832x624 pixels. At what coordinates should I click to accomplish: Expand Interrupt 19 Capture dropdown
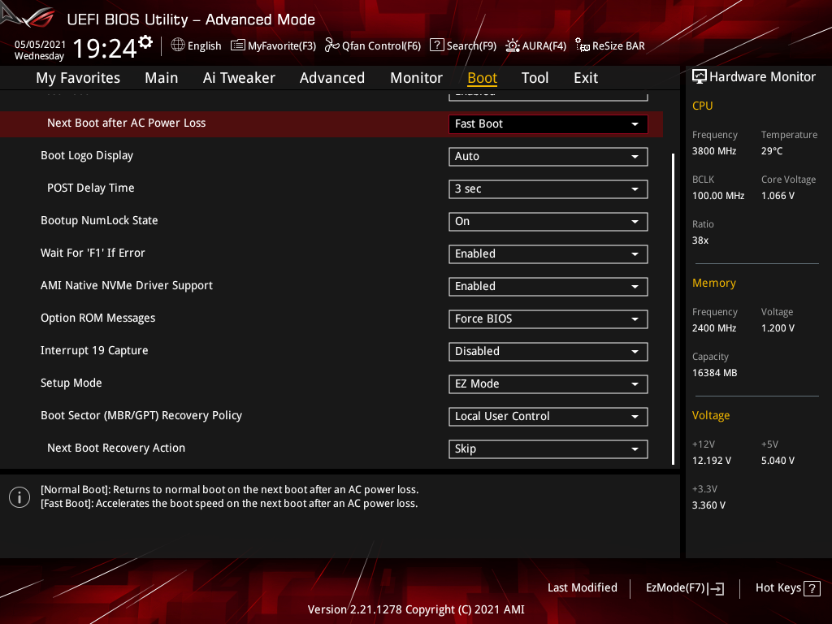point(548,351)
